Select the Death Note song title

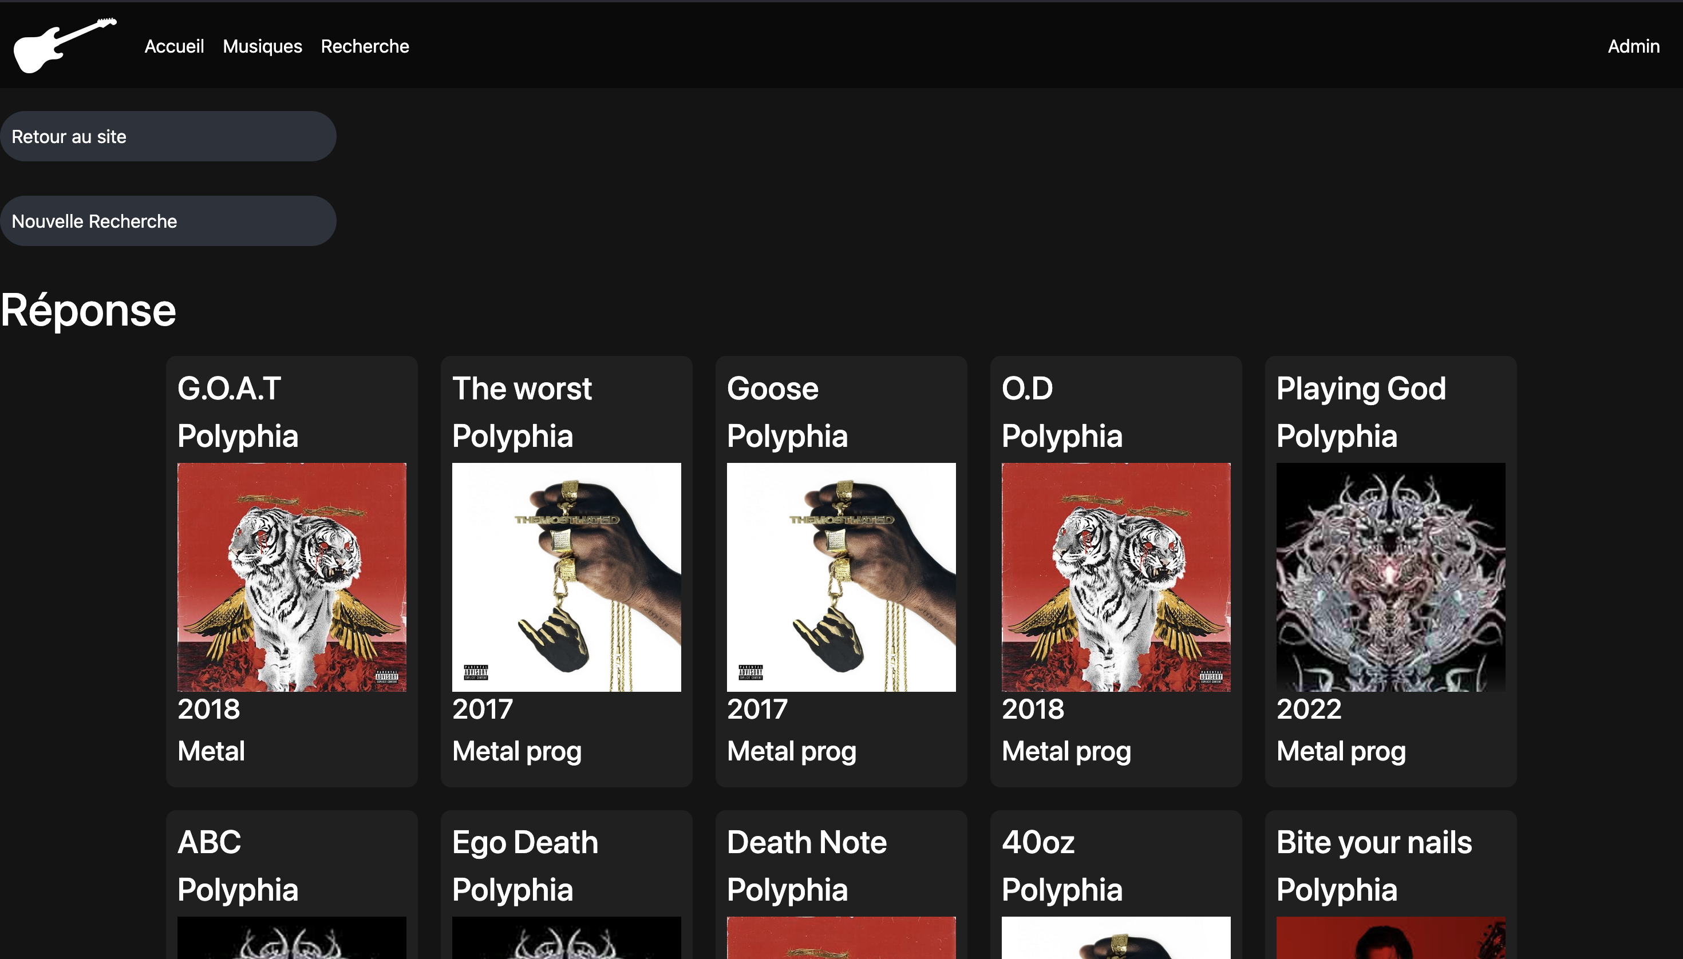coord(807,842)
